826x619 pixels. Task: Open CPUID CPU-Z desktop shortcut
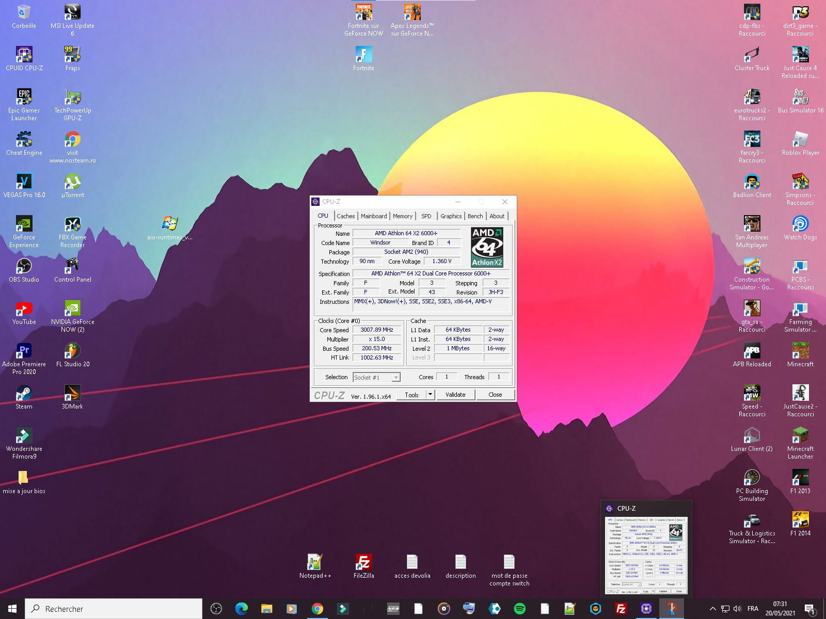(x=24, y=57)
